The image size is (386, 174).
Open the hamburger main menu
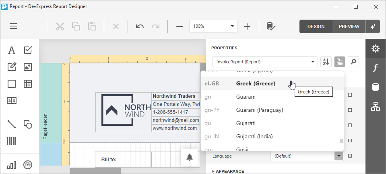[x=13, y=26]
